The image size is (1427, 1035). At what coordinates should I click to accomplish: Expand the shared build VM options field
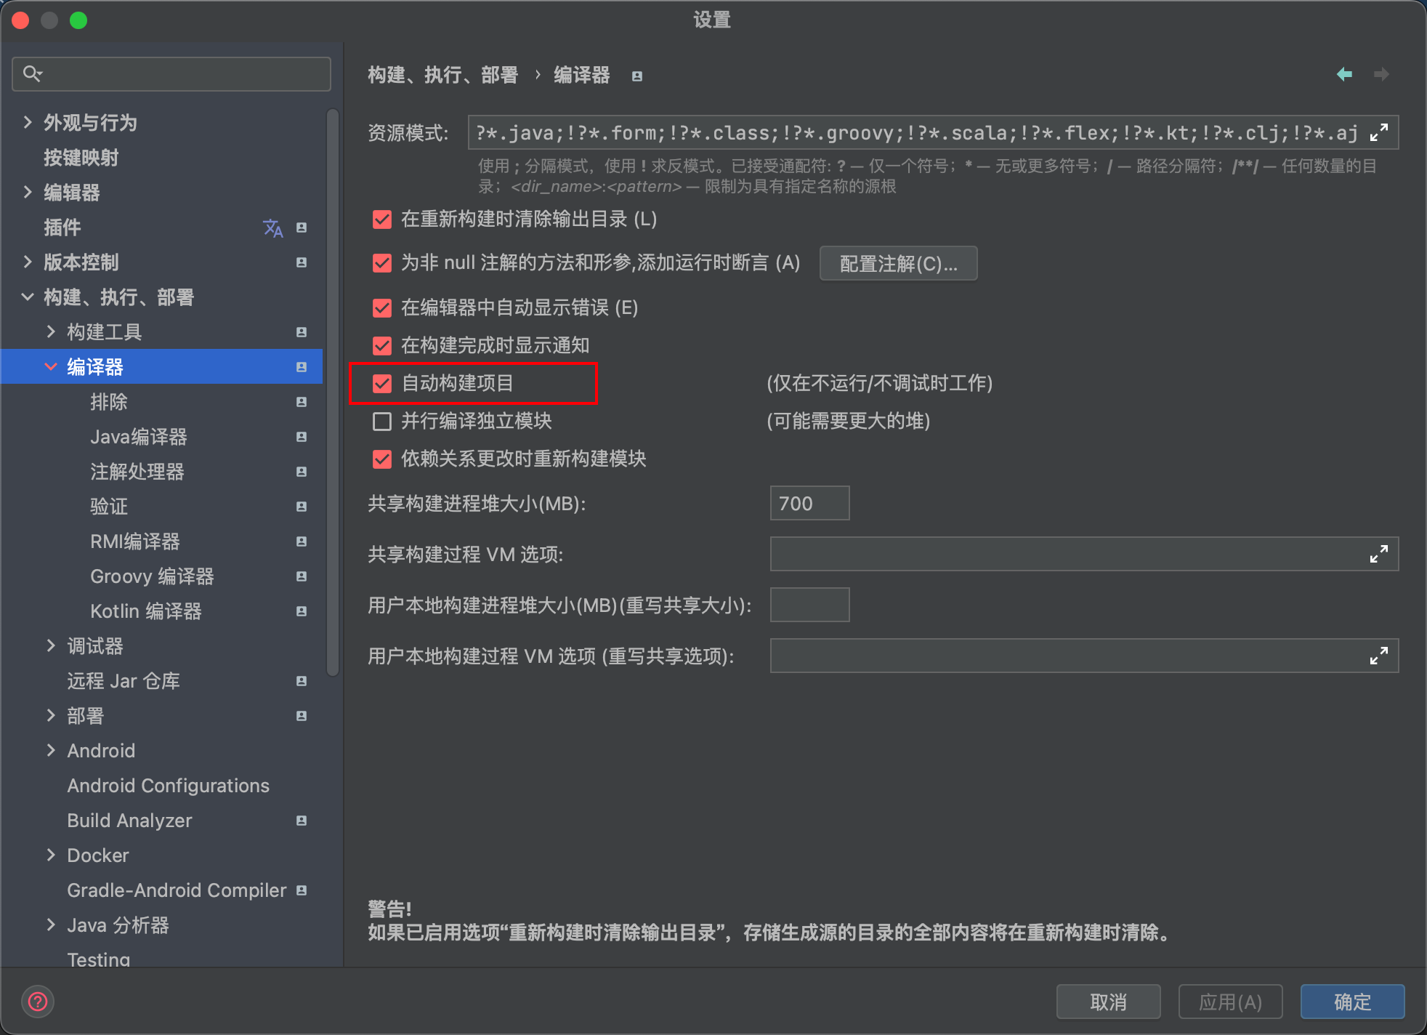pos(1378,555)
